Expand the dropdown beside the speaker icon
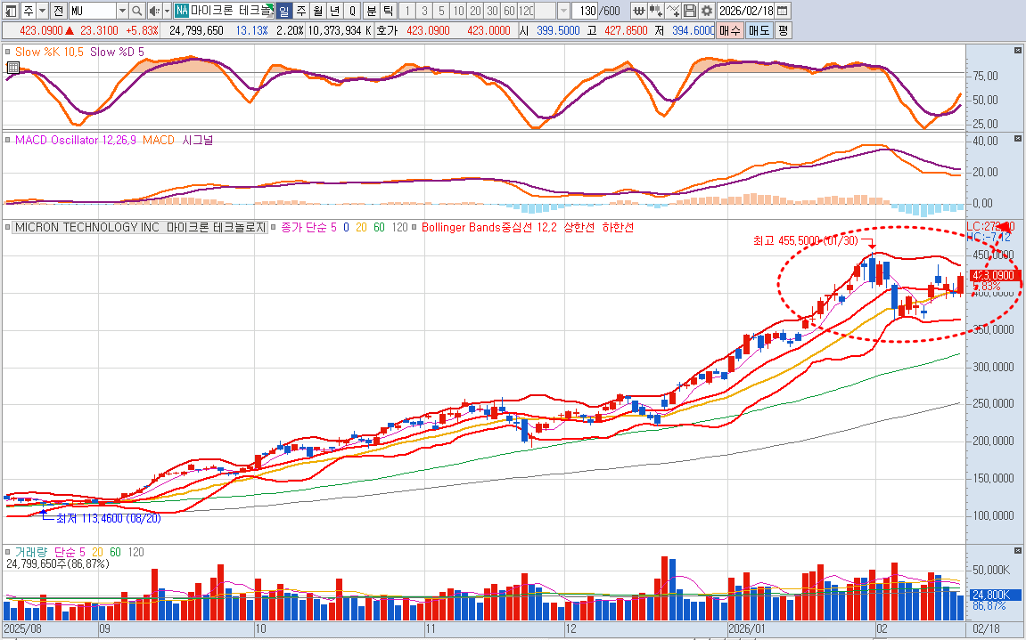This screenshot has width=1026, height=640. click(x=166, y=11)
